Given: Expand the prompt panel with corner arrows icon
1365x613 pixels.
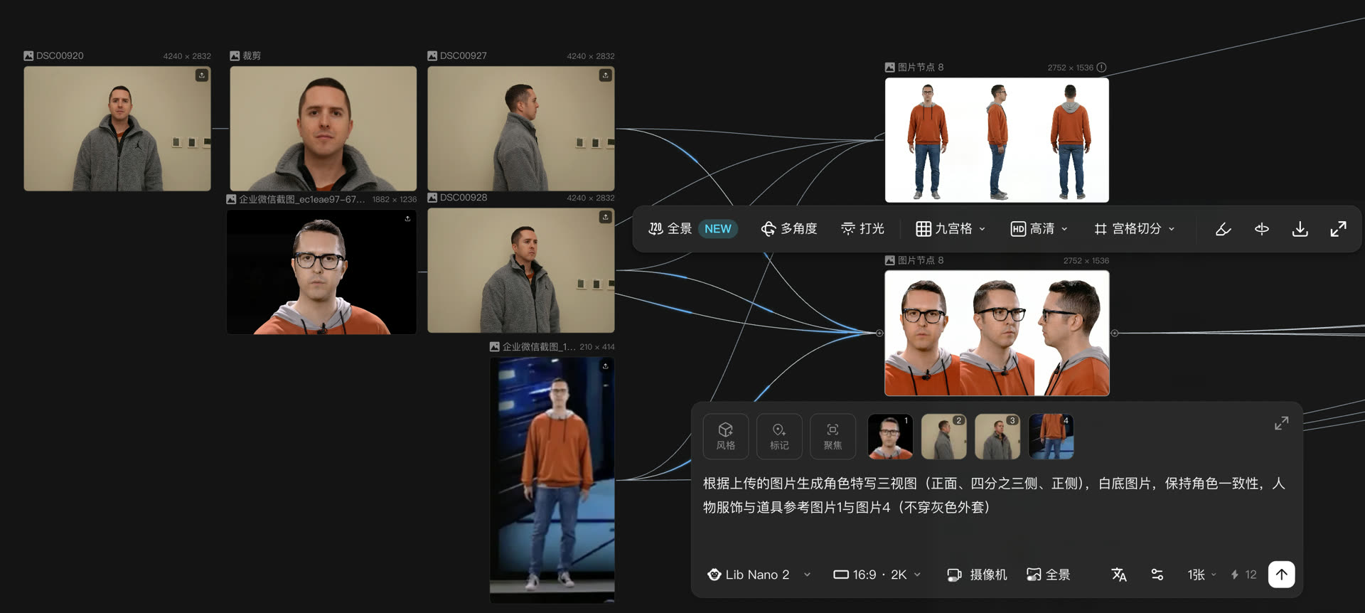Looking at the screenshot, I should (1281, 423).
